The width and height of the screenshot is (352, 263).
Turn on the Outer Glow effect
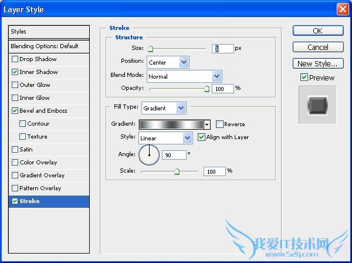pos(15,85)
